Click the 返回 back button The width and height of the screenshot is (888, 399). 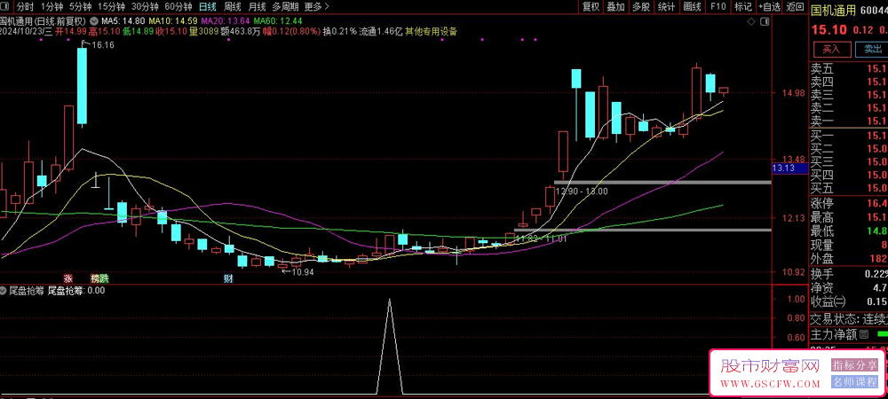pos(795,7)
